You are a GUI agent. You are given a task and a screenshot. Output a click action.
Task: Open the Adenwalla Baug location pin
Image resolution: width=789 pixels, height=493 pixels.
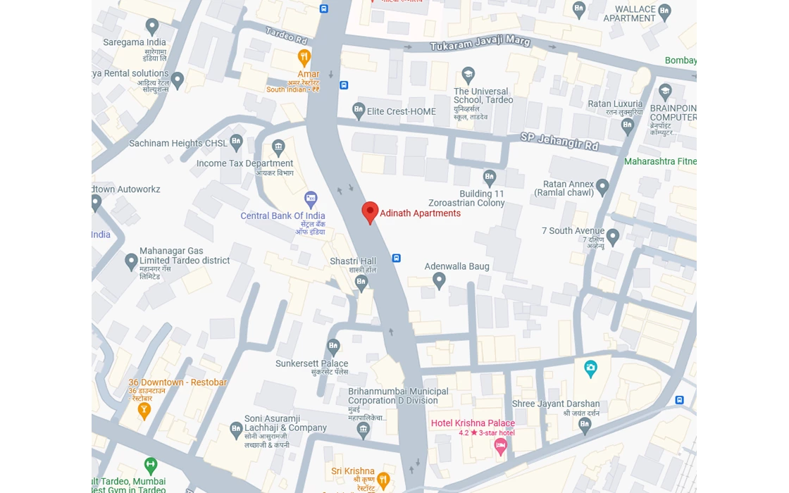point(439,281)
